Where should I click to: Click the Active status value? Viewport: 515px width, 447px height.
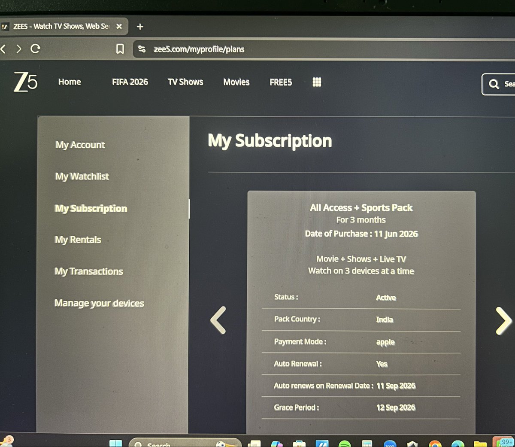386,298
